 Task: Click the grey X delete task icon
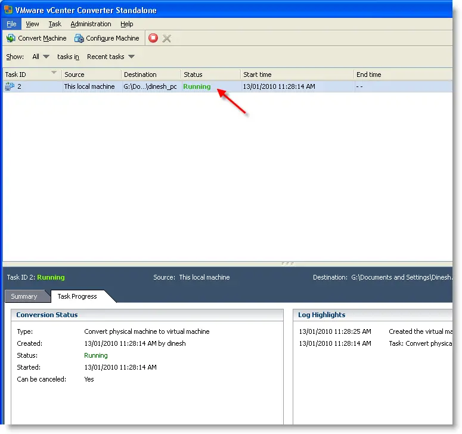coord(167,38)
